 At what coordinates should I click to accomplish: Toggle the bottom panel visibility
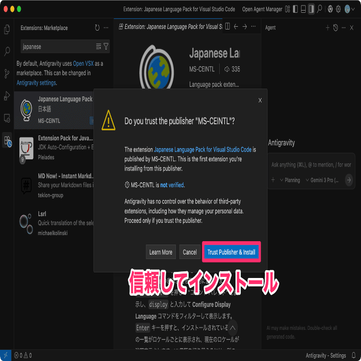(304, 9)
